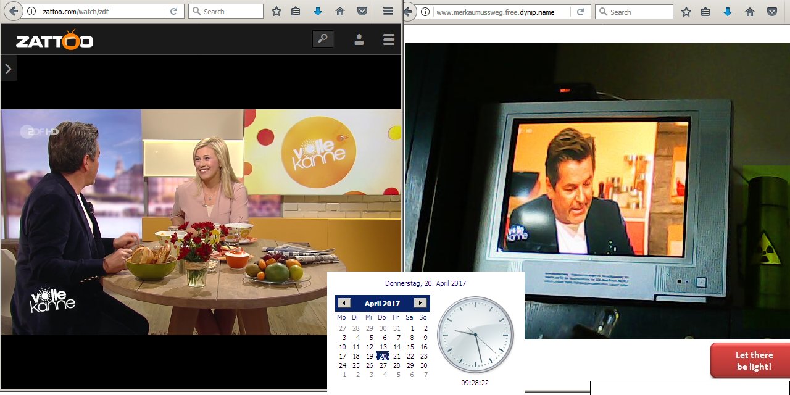The image size is (790, 395).
Task: Go to the previous month in the calendar
Action: pyautogui.click(x=344, y=303)
